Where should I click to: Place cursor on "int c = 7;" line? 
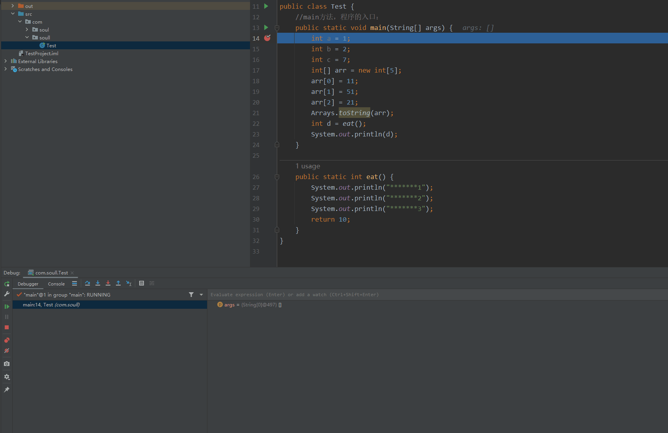point(330,60)
